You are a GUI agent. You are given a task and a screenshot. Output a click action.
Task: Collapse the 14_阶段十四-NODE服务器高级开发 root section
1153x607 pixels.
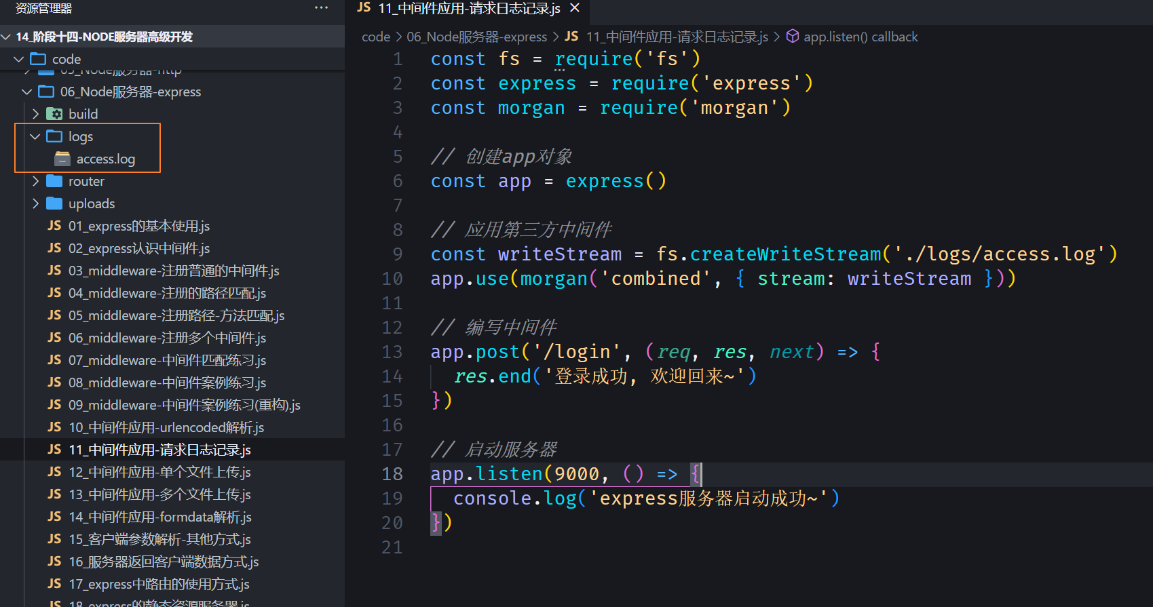pyautogui.click(x=7, y=37)
